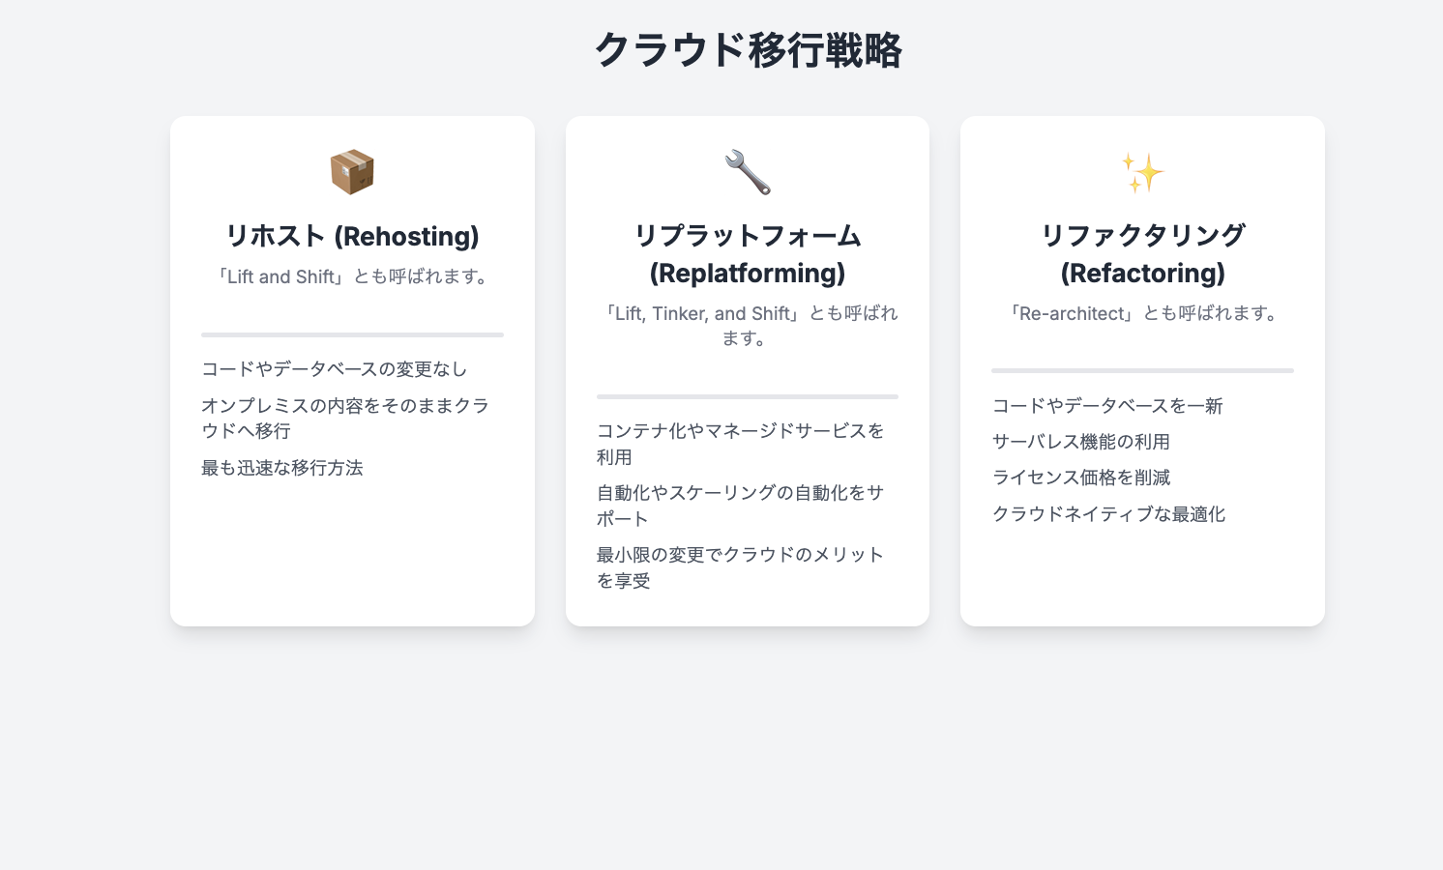This screenshot has height=870, width=1443.
Task: Click コードやデータベースの変更なし list item
Action: (334, 369)
